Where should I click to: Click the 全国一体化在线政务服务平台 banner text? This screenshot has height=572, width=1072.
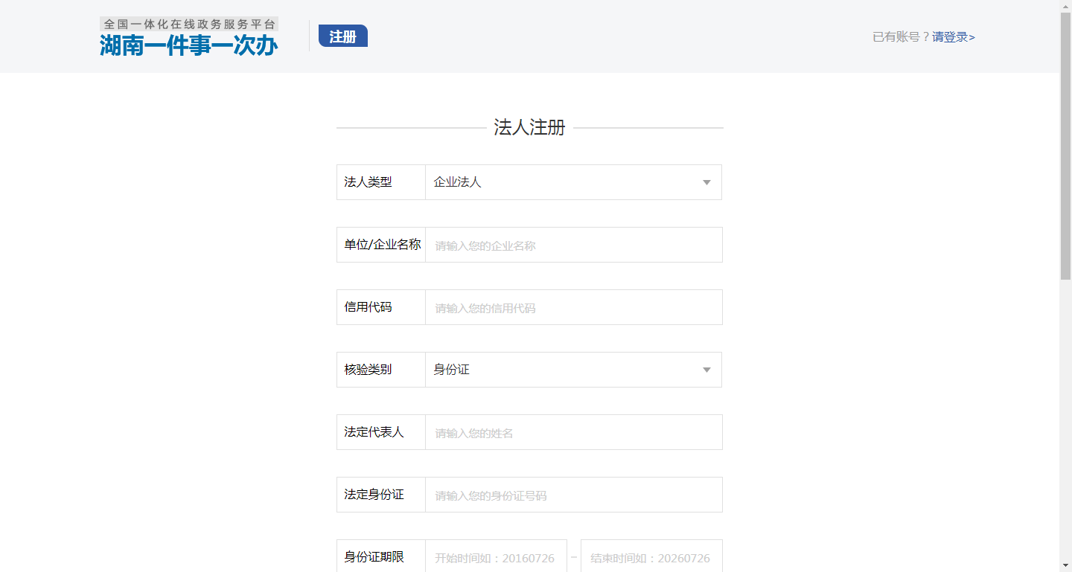(x=189, y=24)
